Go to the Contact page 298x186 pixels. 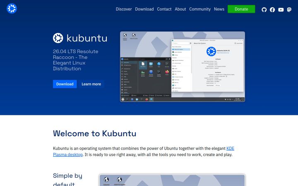pos(164,9)
